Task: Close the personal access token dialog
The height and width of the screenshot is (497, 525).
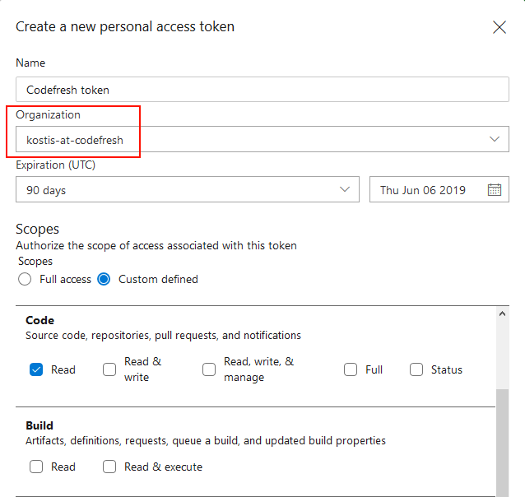Action: tap(499, 27)
